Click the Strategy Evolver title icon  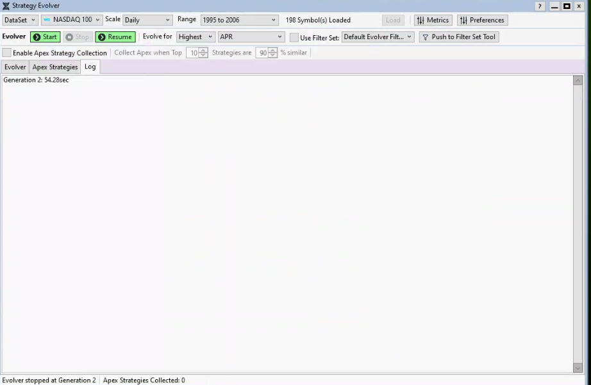[x=6, y=6]
